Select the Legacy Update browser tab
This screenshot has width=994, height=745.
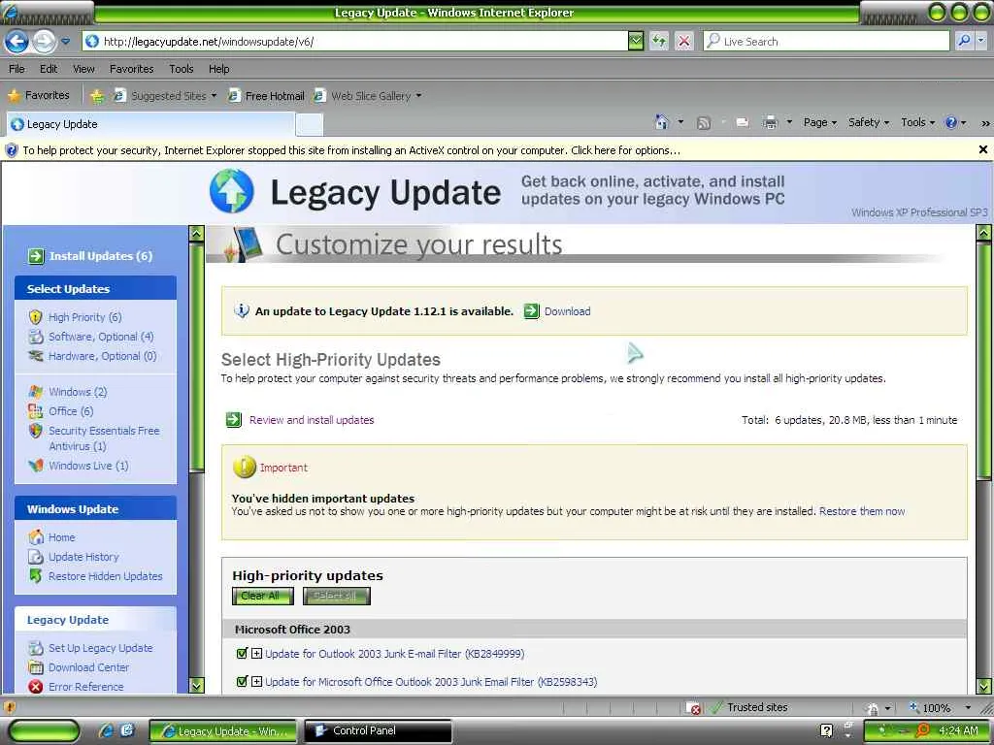pyautogui.click(x=150, y=124)
